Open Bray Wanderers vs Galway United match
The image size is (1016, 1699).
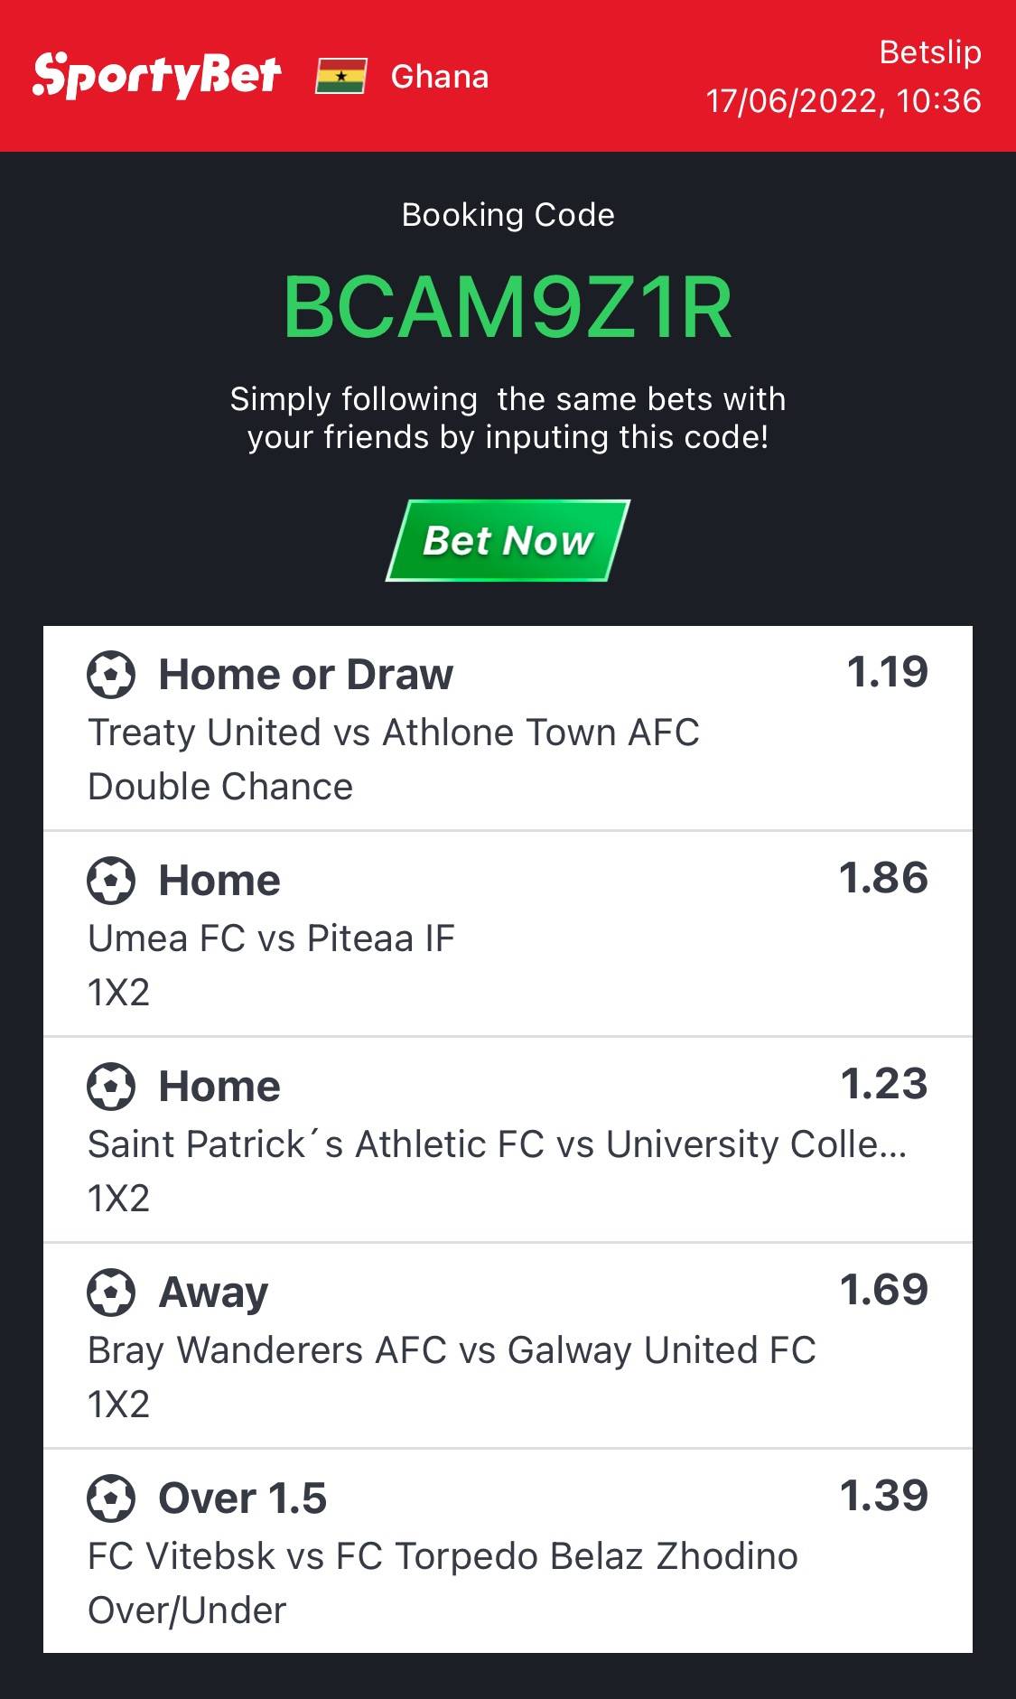[452, 1350]
